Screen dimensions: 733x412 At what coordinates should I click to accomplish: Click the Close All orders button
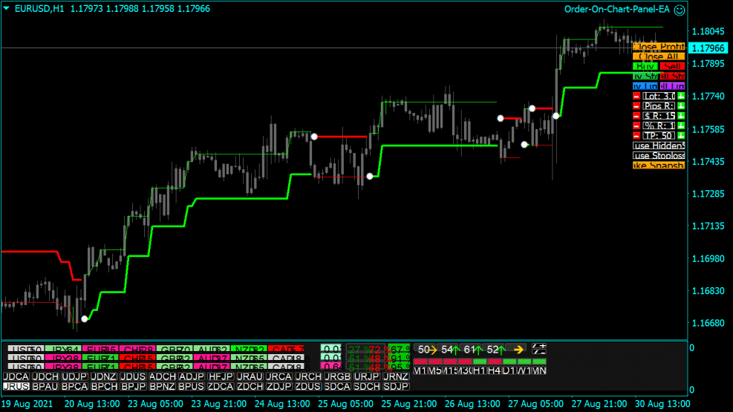pyautogui.click(x=659, y=56)
